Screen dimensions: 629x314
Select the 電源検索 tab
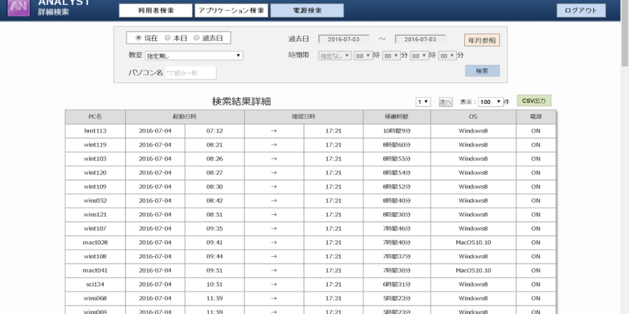click(x=307, y=10)
